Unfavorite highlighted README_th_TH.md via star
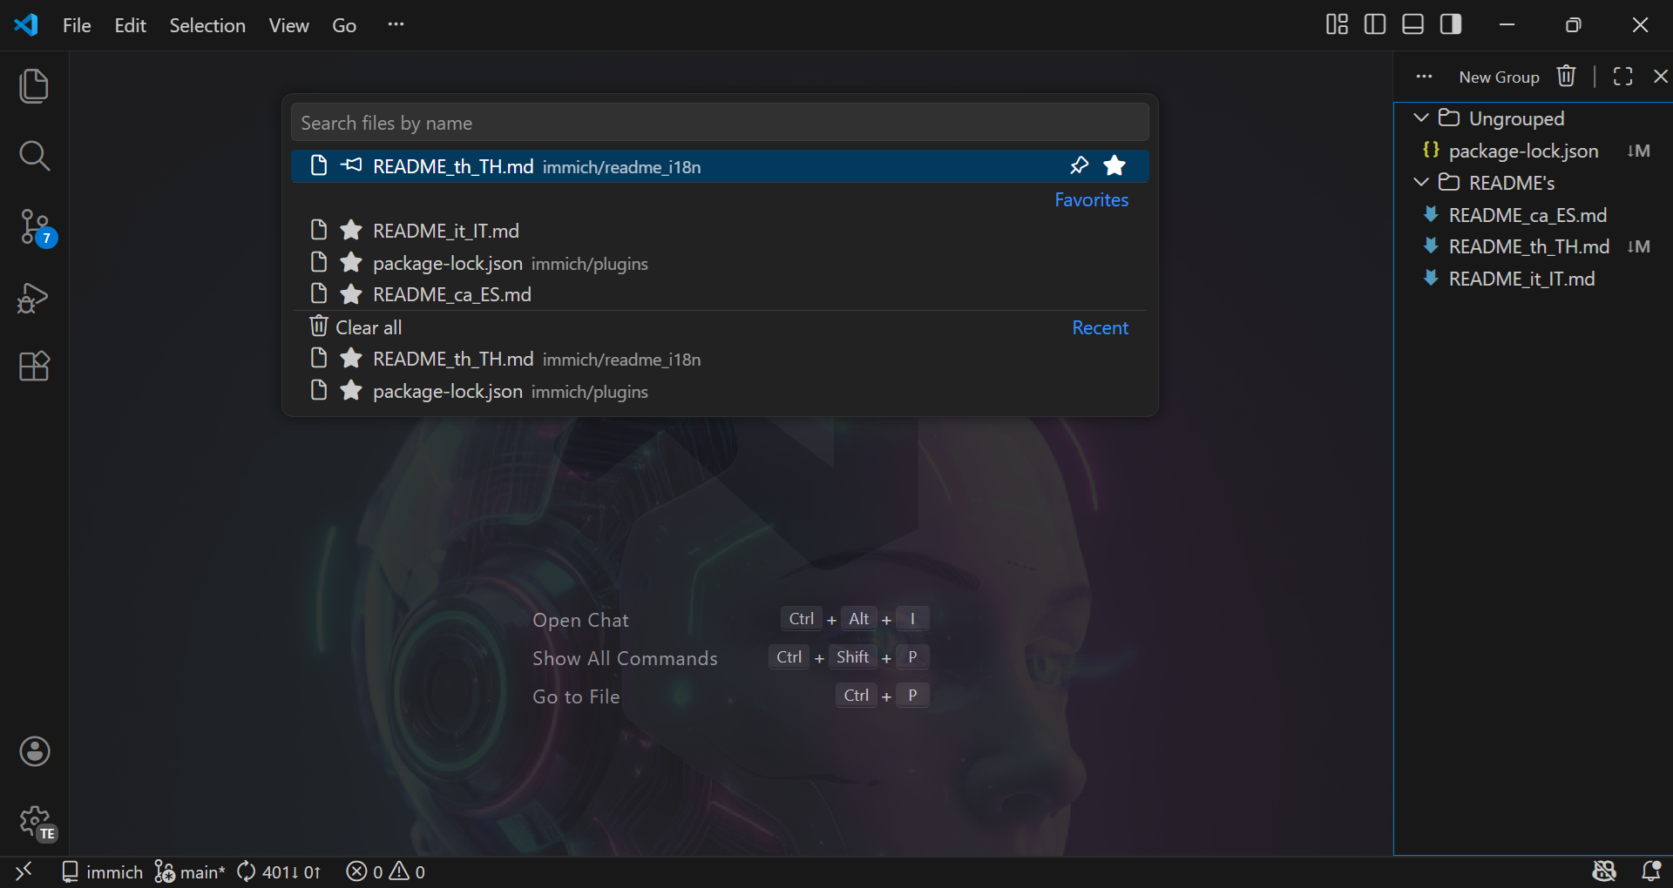 [x=1114, y=165]
